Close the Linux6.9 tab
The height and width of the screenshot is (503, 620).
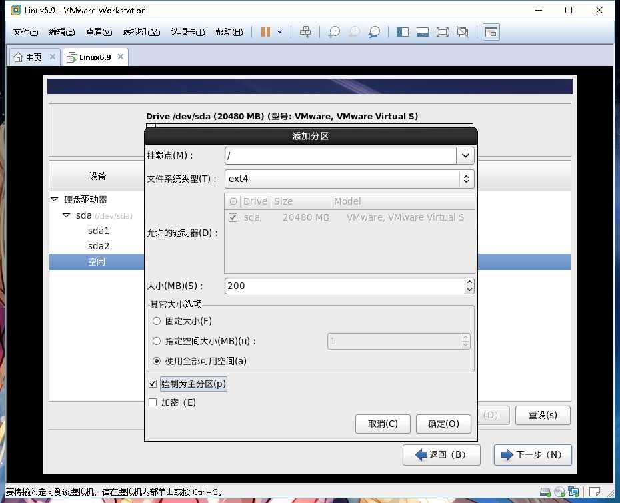coord(121,57)
